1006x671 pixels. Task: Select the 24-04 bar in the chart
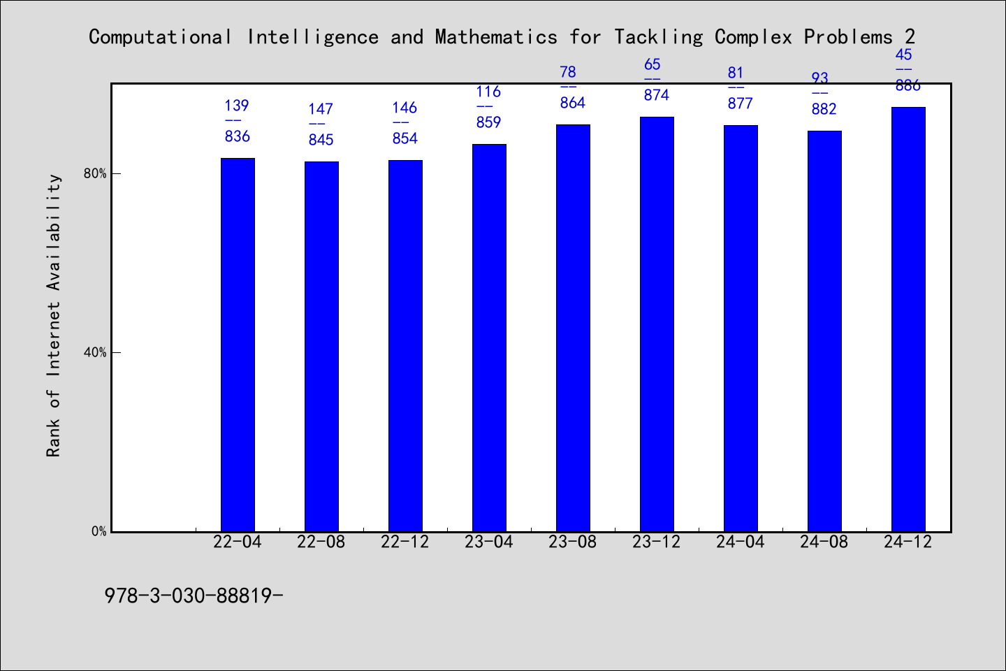pyautogui.click(x=741, y=329)
